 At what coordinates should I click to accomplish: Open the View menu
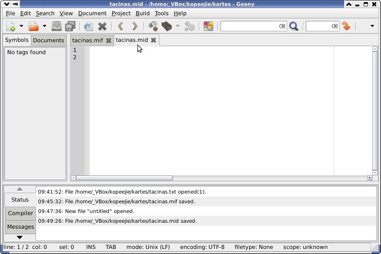(66, 14)
